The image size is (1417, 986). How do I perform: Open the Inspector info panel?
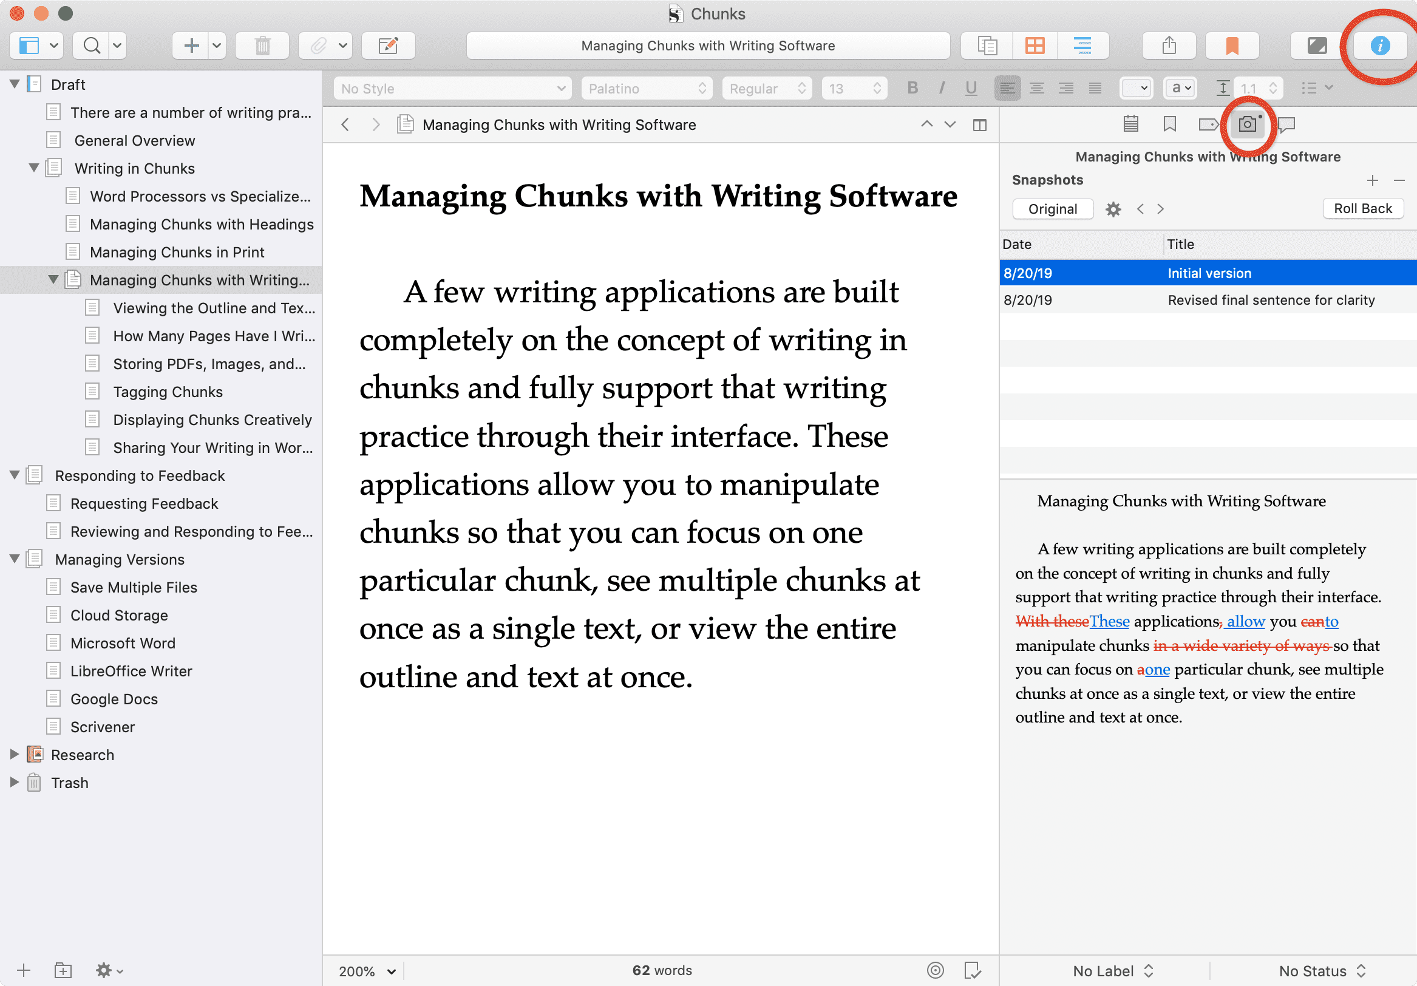click(x=1379, y=46)
